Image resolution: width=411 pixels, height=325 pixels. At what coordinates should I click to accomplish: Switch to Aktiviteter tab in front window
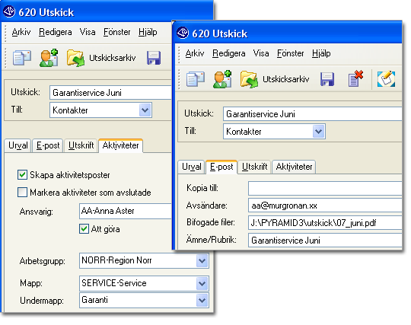[x=294, y=167]
